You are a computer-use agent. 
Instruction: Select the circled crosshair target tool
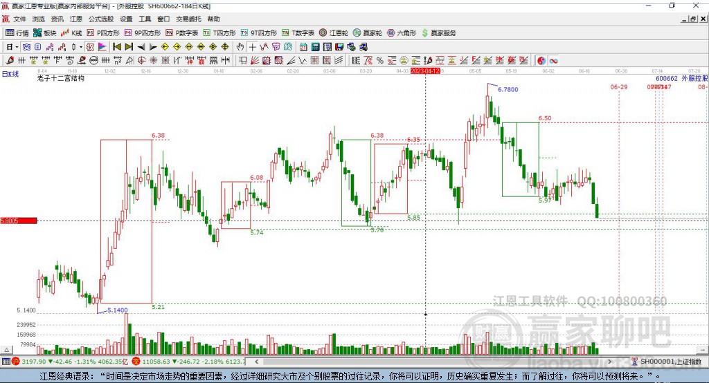[141, 61]
